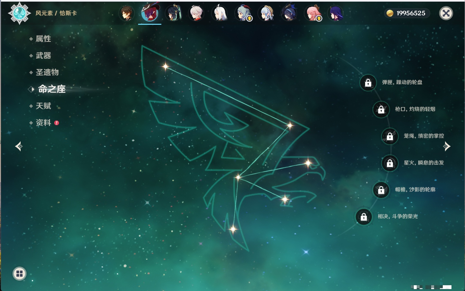Go to previous character with left arrow
Screen dimensions: 465x291
[x=19, y=146]
